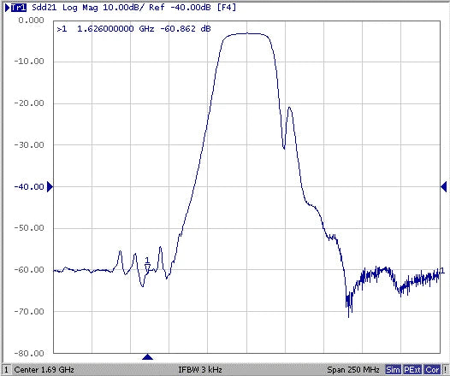Screen dimensions: 450x376
Task: Click the IFBW 3 kHz setting
Action: click(x=200, y=370)
